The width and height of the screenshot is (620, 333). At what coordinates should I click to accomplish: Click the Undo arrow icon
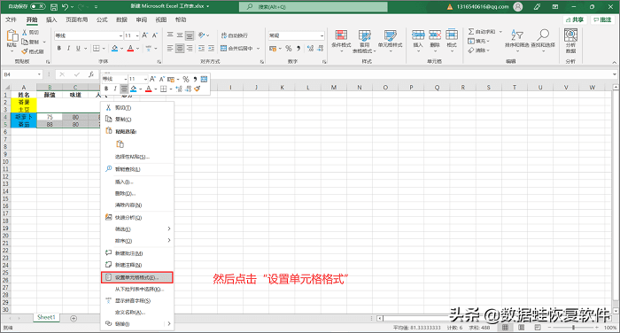pyautogui.click(x=66, y=7)
